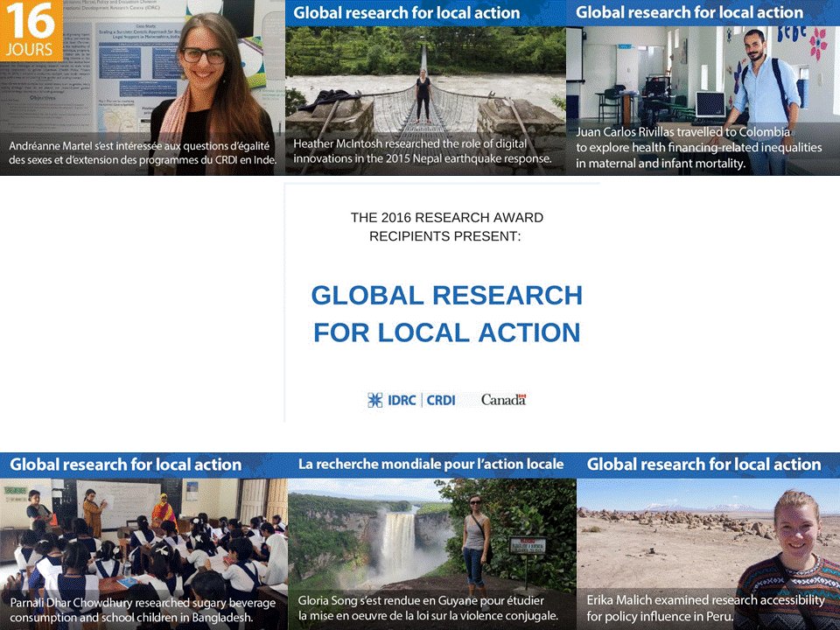Viewport: 840px width, 630px height.
Task: Click caption about Gloria Song en Guyane
Action: click(x=428, y=608)
